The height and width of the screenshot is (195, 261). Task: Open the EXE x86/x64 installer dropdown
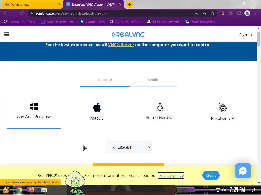[x=129, y=147]
